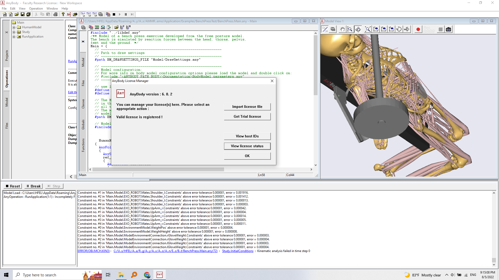Click the yellow question mark Help icon
The image size is (499, 280).
63,15
